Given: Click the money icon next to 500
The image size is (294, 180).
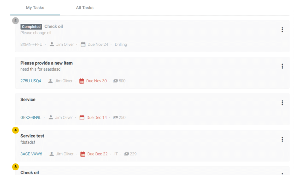Looking at the screenshot, I should tap(115, 81).
